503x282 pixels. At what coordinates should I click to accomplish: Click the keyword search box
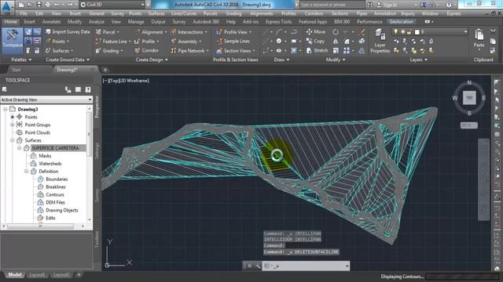332,5
